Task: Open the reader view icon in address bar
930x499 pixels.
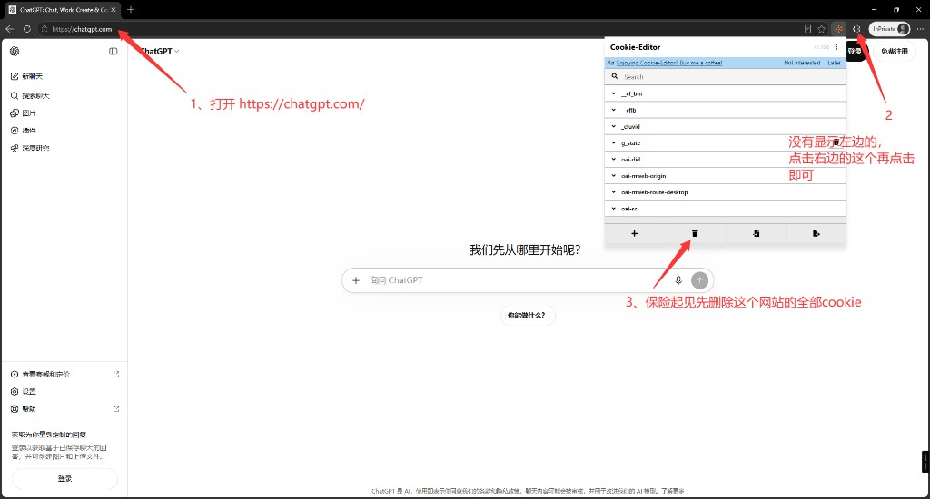Action: point(807,28)
